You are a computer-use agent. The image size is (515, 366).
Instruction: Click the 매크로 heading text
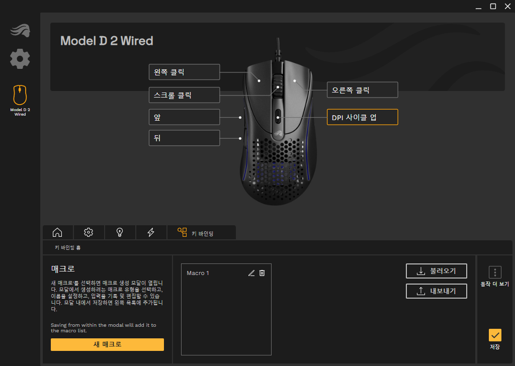63,269
